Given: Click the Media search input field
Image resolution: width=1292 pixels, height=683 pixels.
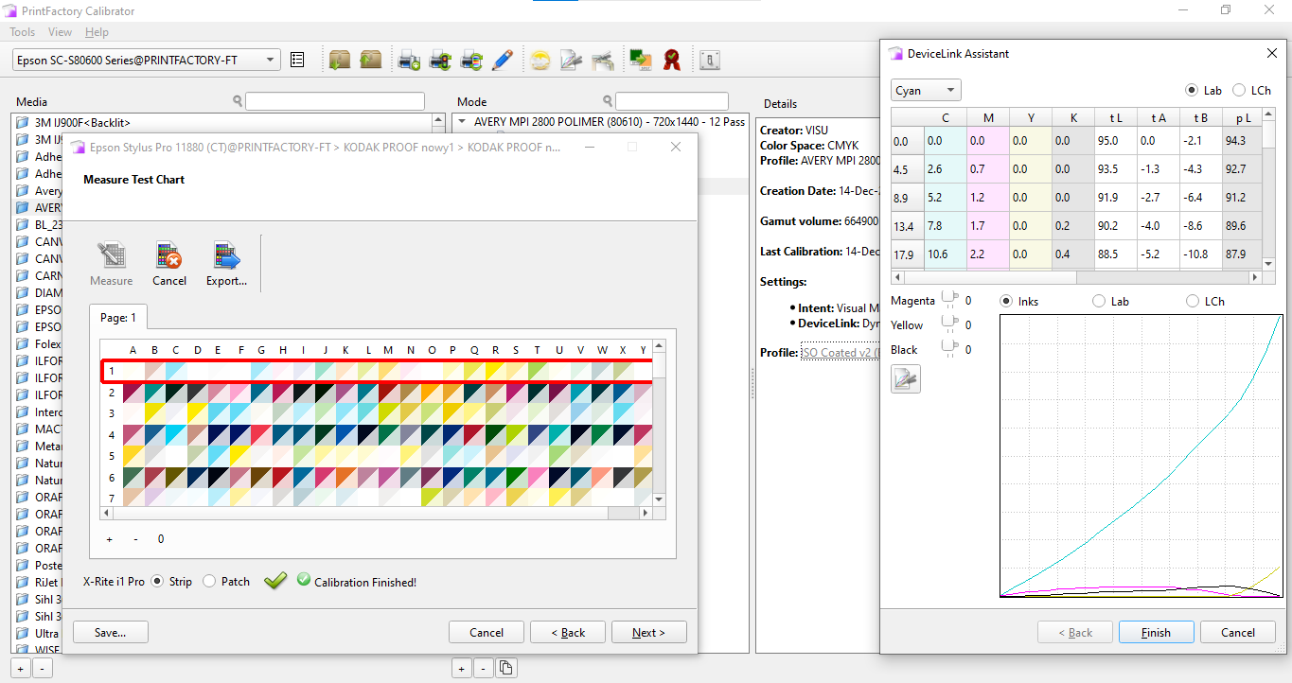Looking at the screenshot, I should point(334,102).
